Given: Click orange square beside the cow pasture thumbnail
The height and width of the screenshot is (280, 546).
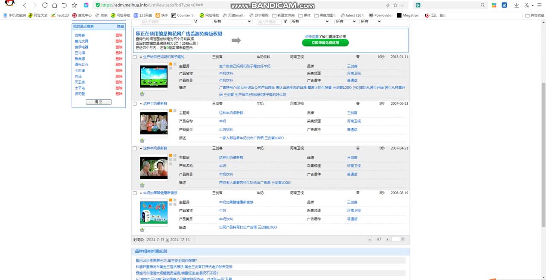Looking at the screenshot, I should pos(171,64).
